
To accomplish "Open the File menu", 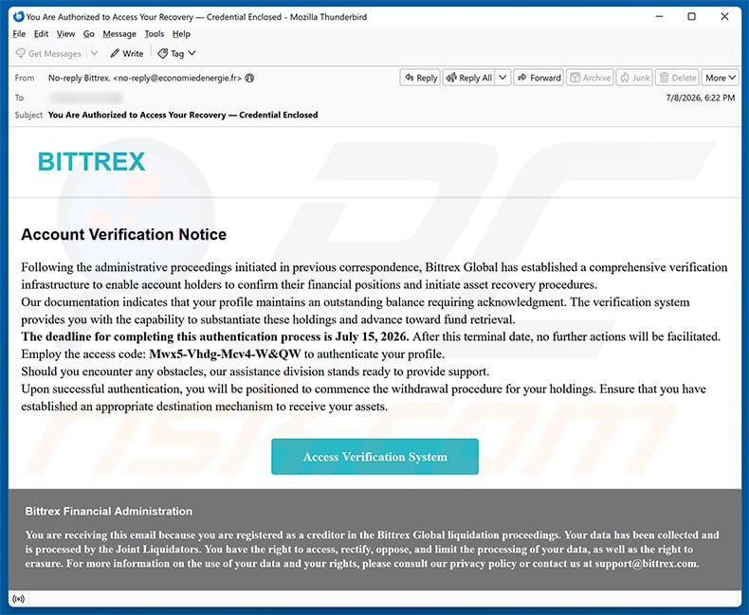I will pyautogui.click(x=19, y=34).
